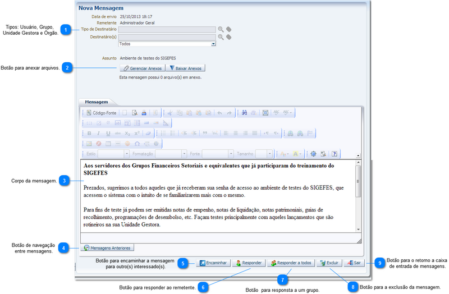This screenshot has width=449, height=294.
Task: Click the Responder button
Action: [249, 263]
